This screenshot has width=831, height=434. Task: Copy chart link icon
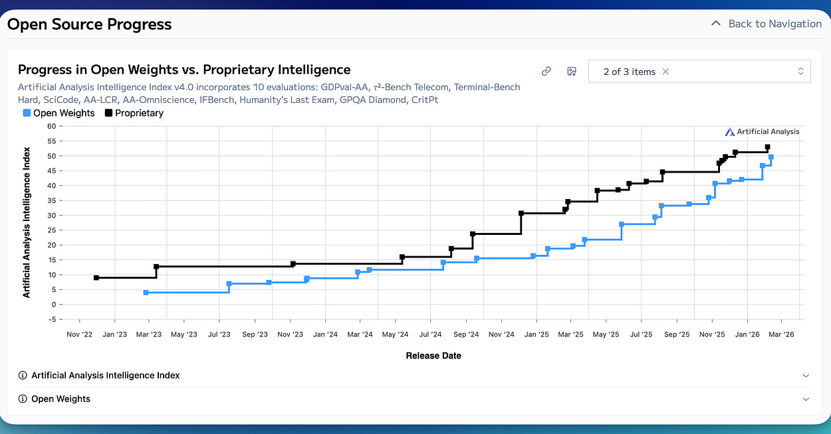pos(546,72)
